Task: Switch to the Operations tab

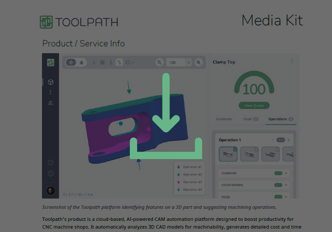Action: 281,119
